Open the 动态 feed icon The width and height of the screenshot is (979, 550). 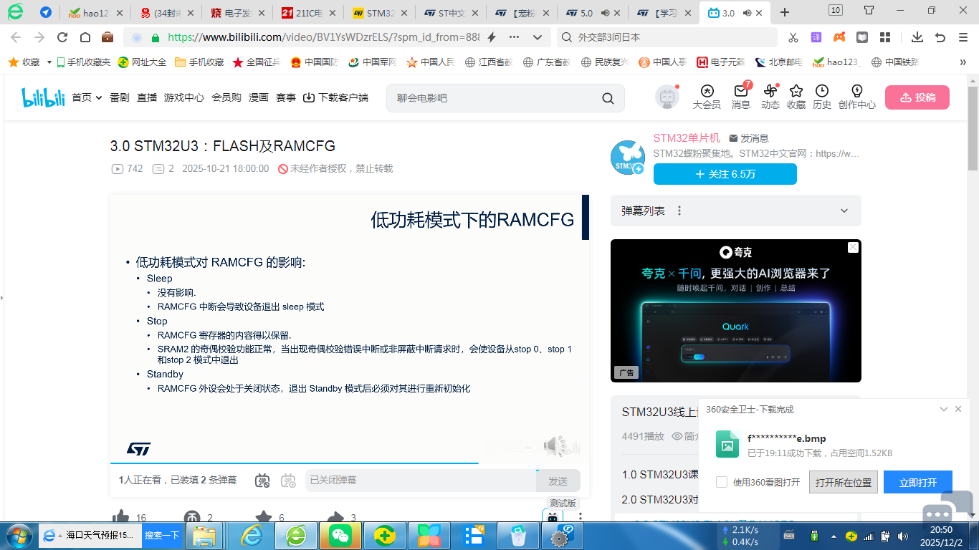click(x=770, y=92)
